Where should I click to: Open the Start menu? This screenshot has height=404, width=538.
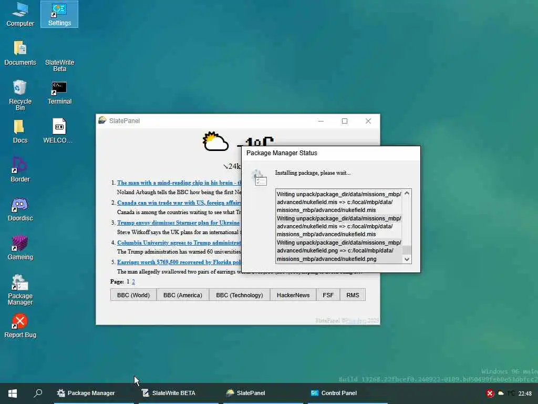(x=13, y=393)
